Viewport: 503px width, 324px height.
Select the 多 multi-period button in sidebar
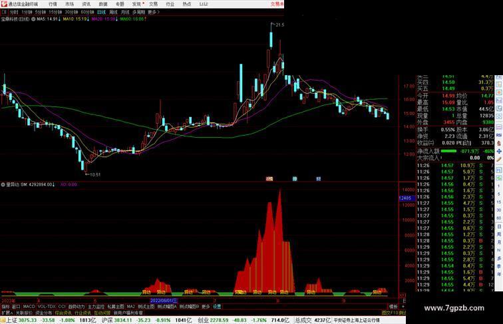click(499, 258)
